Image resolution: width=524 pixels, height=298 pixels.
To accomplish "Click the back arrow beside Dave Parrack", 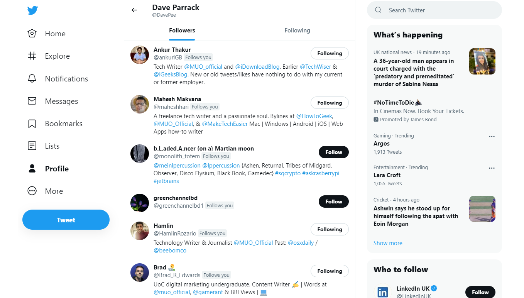I will click(x=134, y=10).
